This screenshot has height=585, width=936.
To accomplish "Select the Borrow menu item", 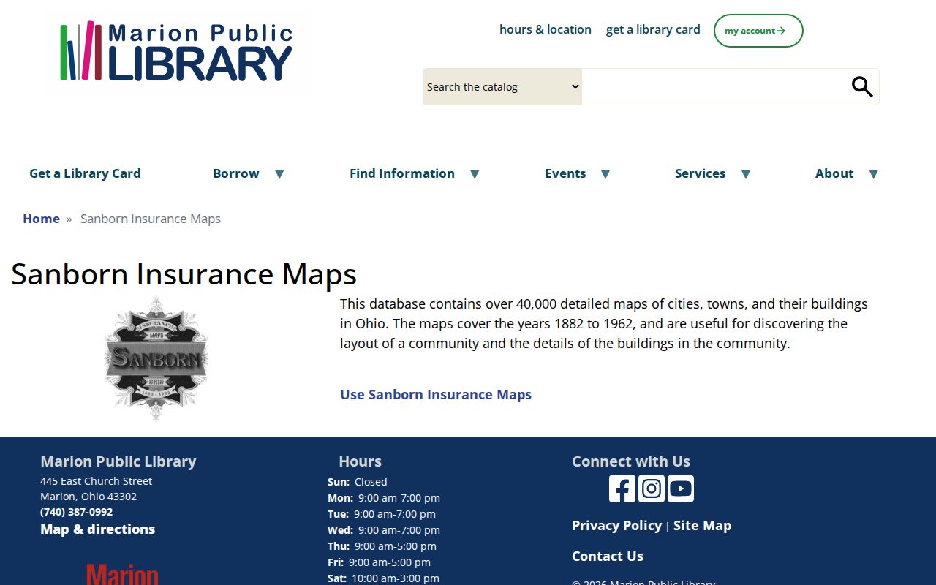I will coord(236,173).
